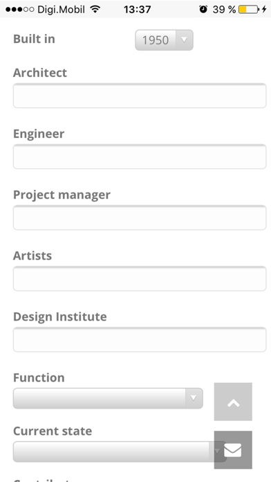Click the Built in dropdown arrow
271x482 pixels.
tap(184, 40)
